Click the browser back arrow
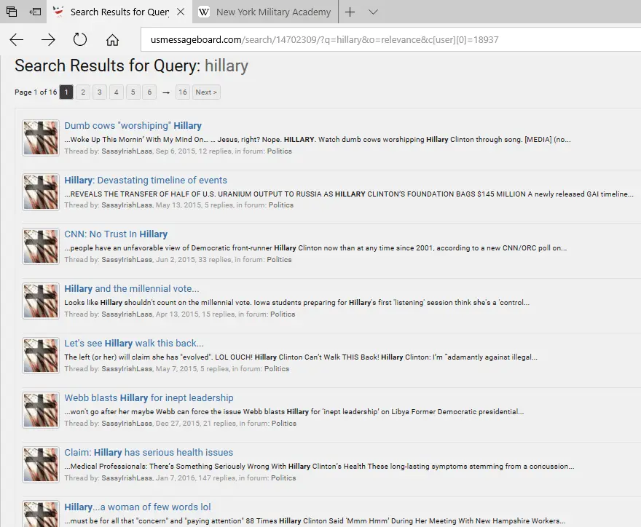This screenshot has height=527, width=641. click(16, 39)
